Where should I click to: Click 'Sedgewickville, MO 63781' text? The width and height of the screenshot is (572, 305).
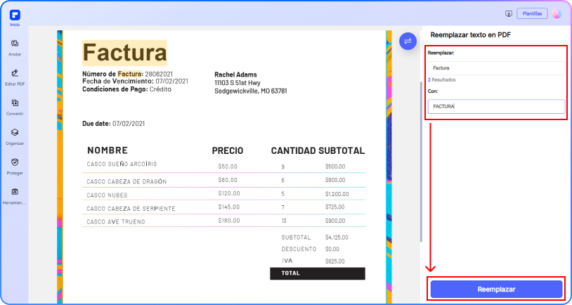click(251, 91)
